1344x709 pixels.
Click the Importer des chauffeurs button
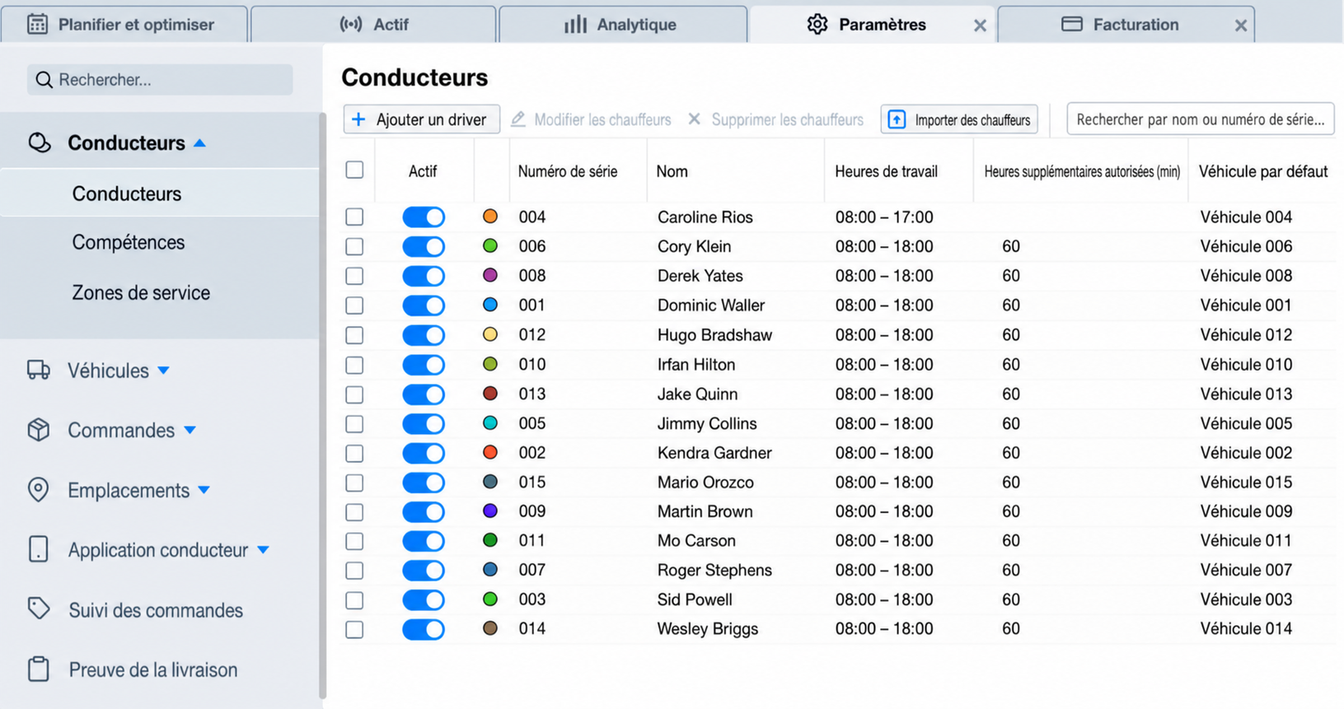[x=959, y=119]
